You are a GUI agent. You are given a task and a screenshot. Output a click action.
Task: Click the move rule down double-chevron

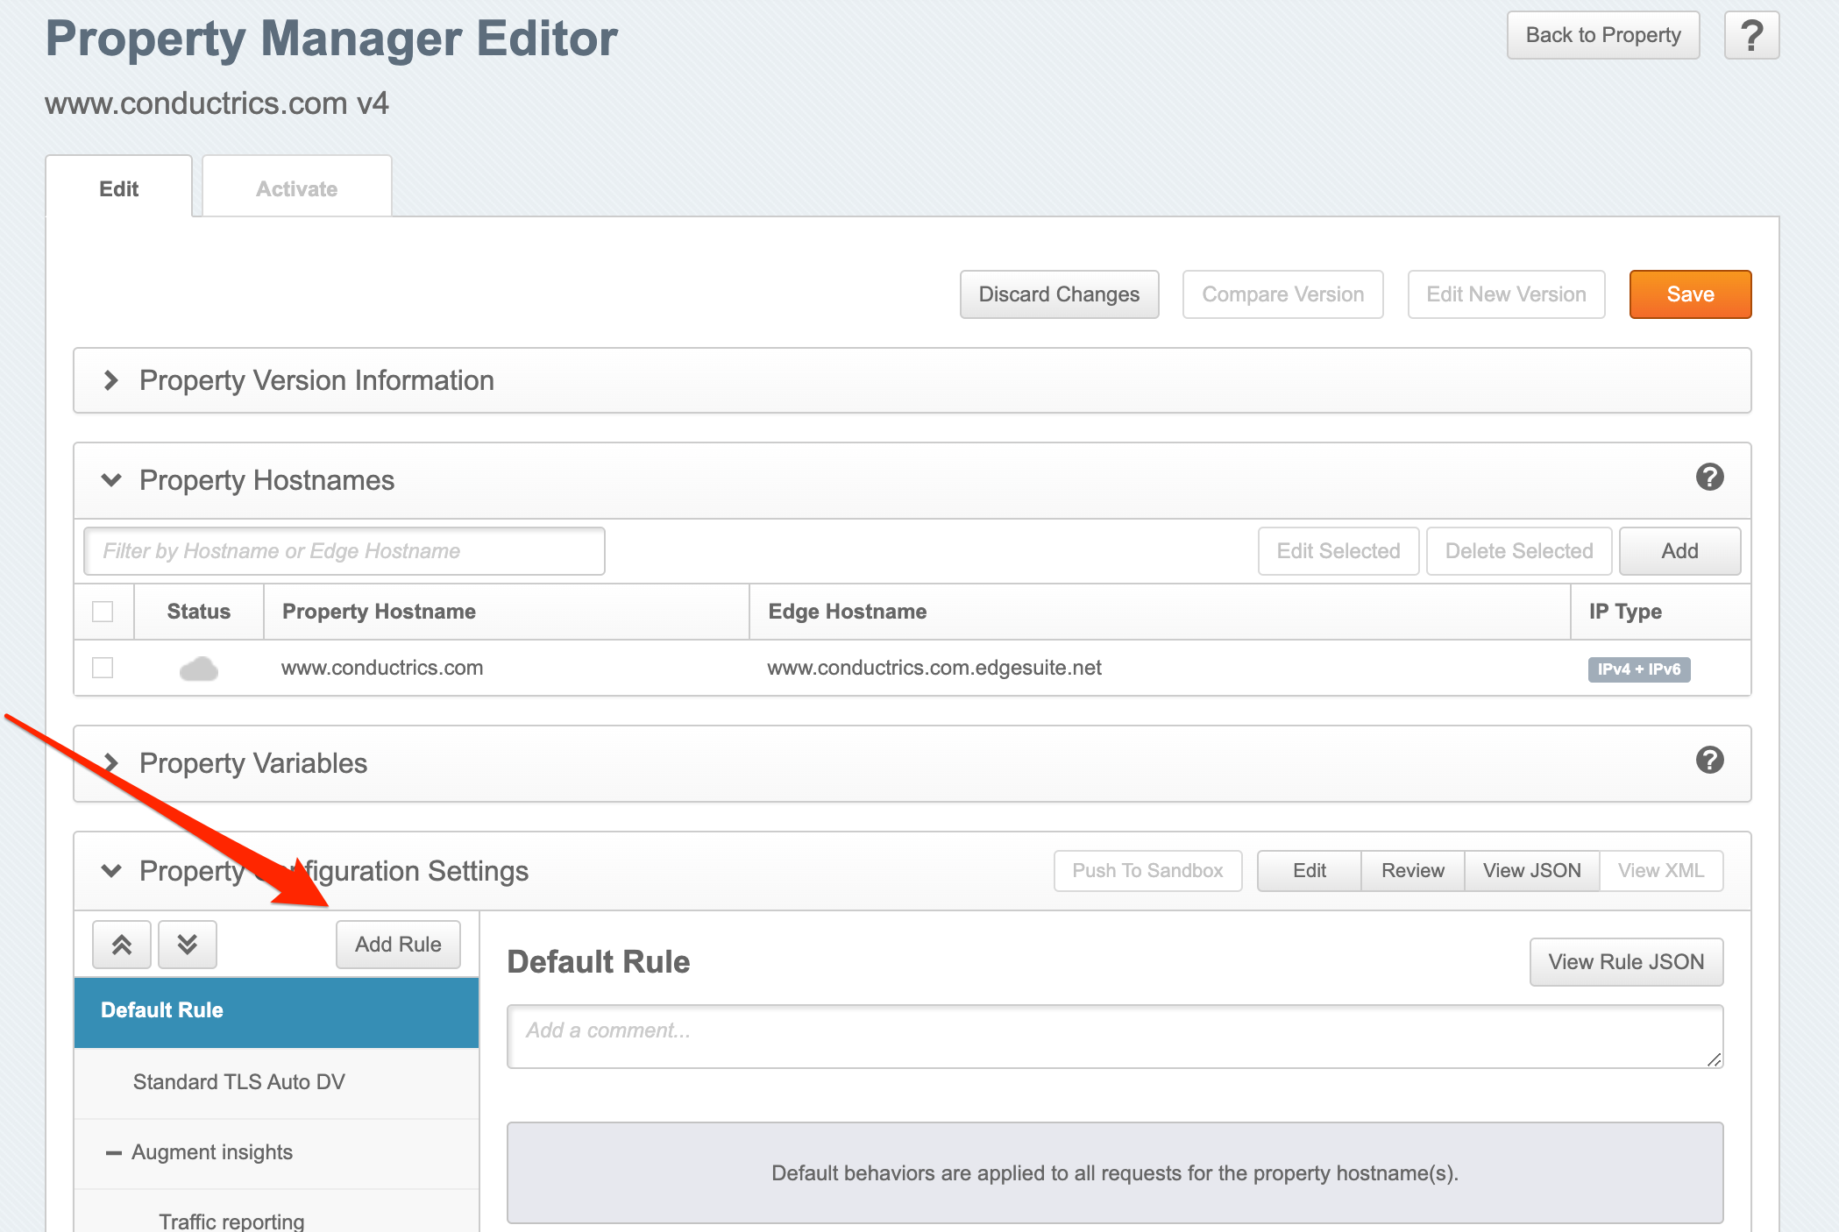pyautogui.click(x=187, y=945)
